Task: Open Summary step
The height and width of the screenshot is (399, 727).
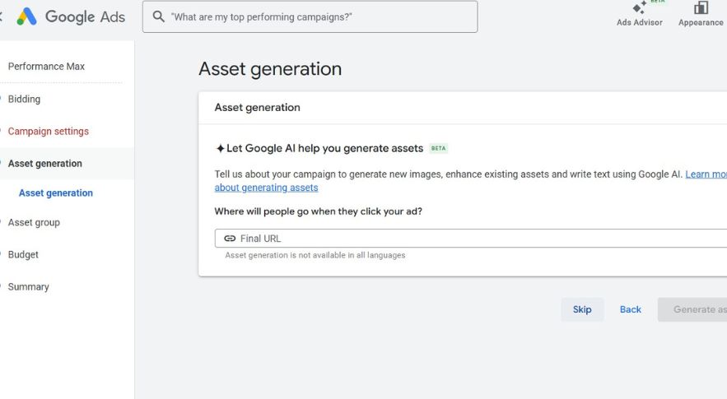Action: (28, 287)
